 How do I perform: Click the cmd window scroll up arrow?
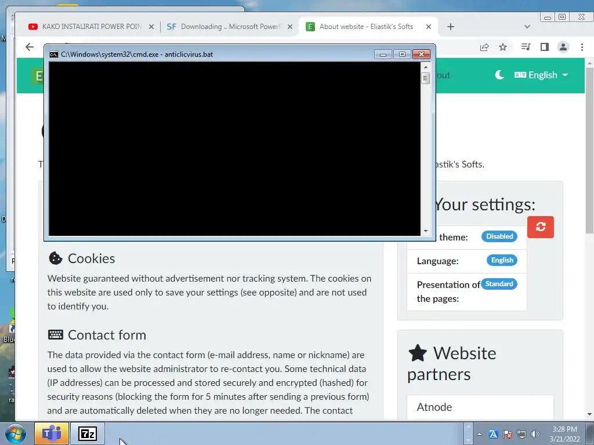pyautogui.click(x=425, y=67)
